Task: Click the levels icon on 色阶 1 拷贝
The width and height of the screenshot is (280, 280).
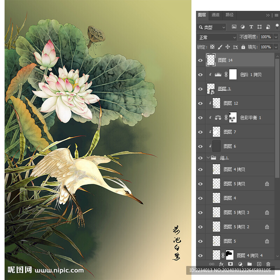Action: click(x=218, y=75)
